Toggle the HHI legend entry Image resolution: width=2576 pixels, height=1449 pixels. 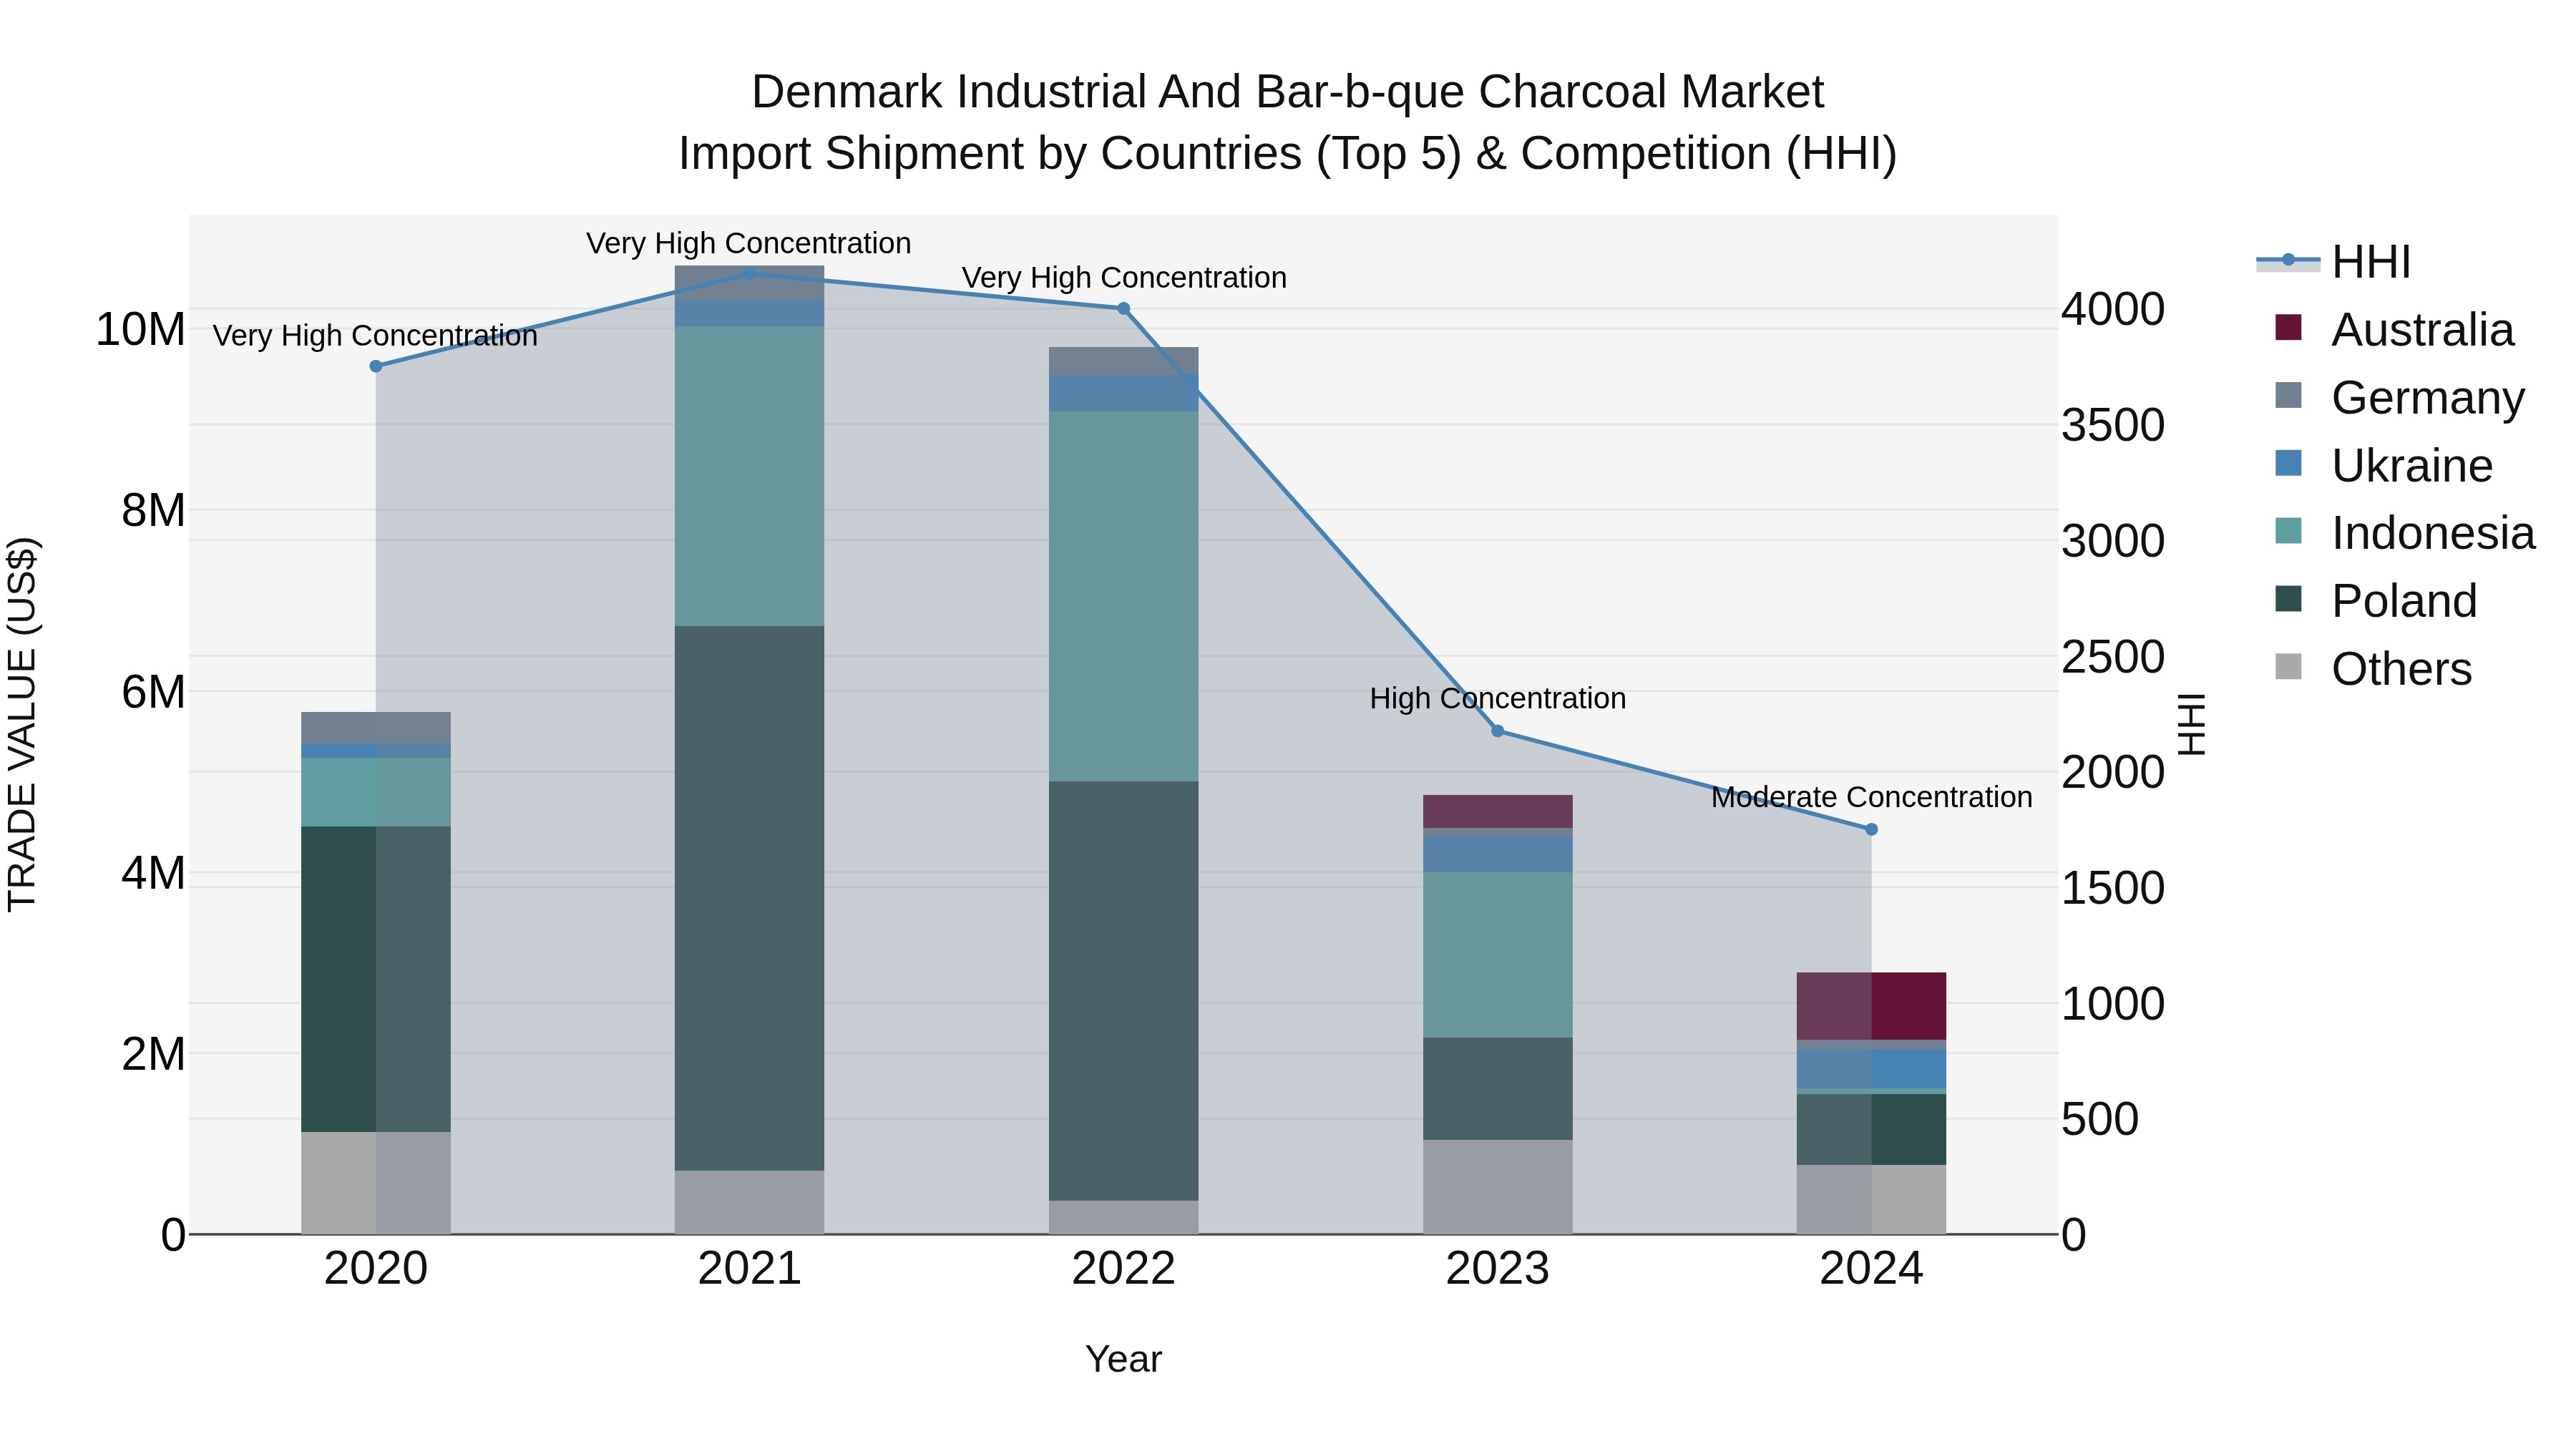(x=2334, y=262)
